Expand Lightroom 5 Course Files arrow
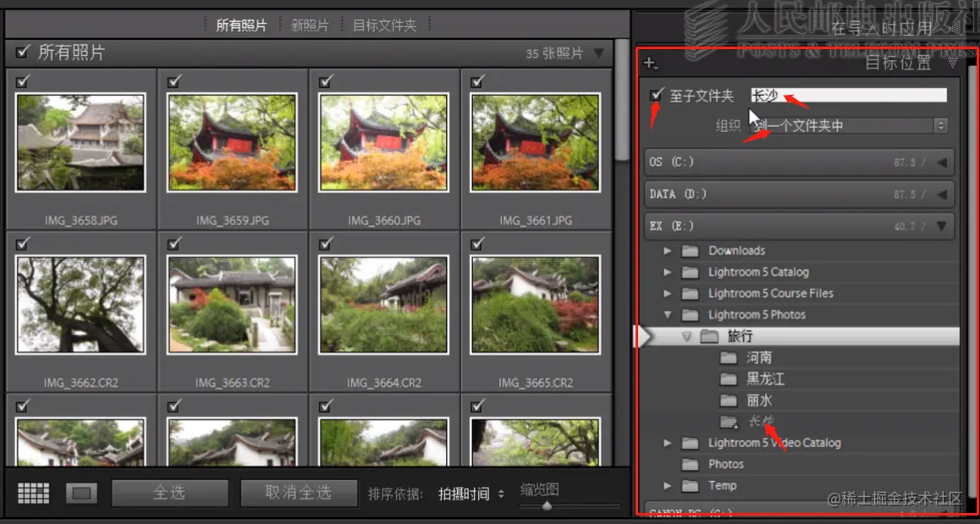The width and height of the screenshot is (980, 524). click(x=668, y=293)
